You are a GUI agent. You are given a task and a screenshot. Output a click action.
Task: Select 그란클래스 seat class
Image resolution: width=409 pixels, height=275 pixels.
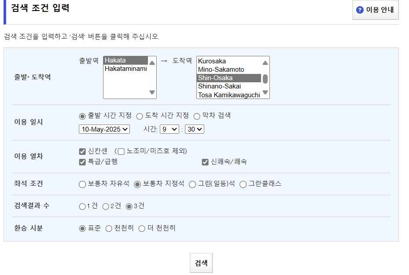point(244,185)
